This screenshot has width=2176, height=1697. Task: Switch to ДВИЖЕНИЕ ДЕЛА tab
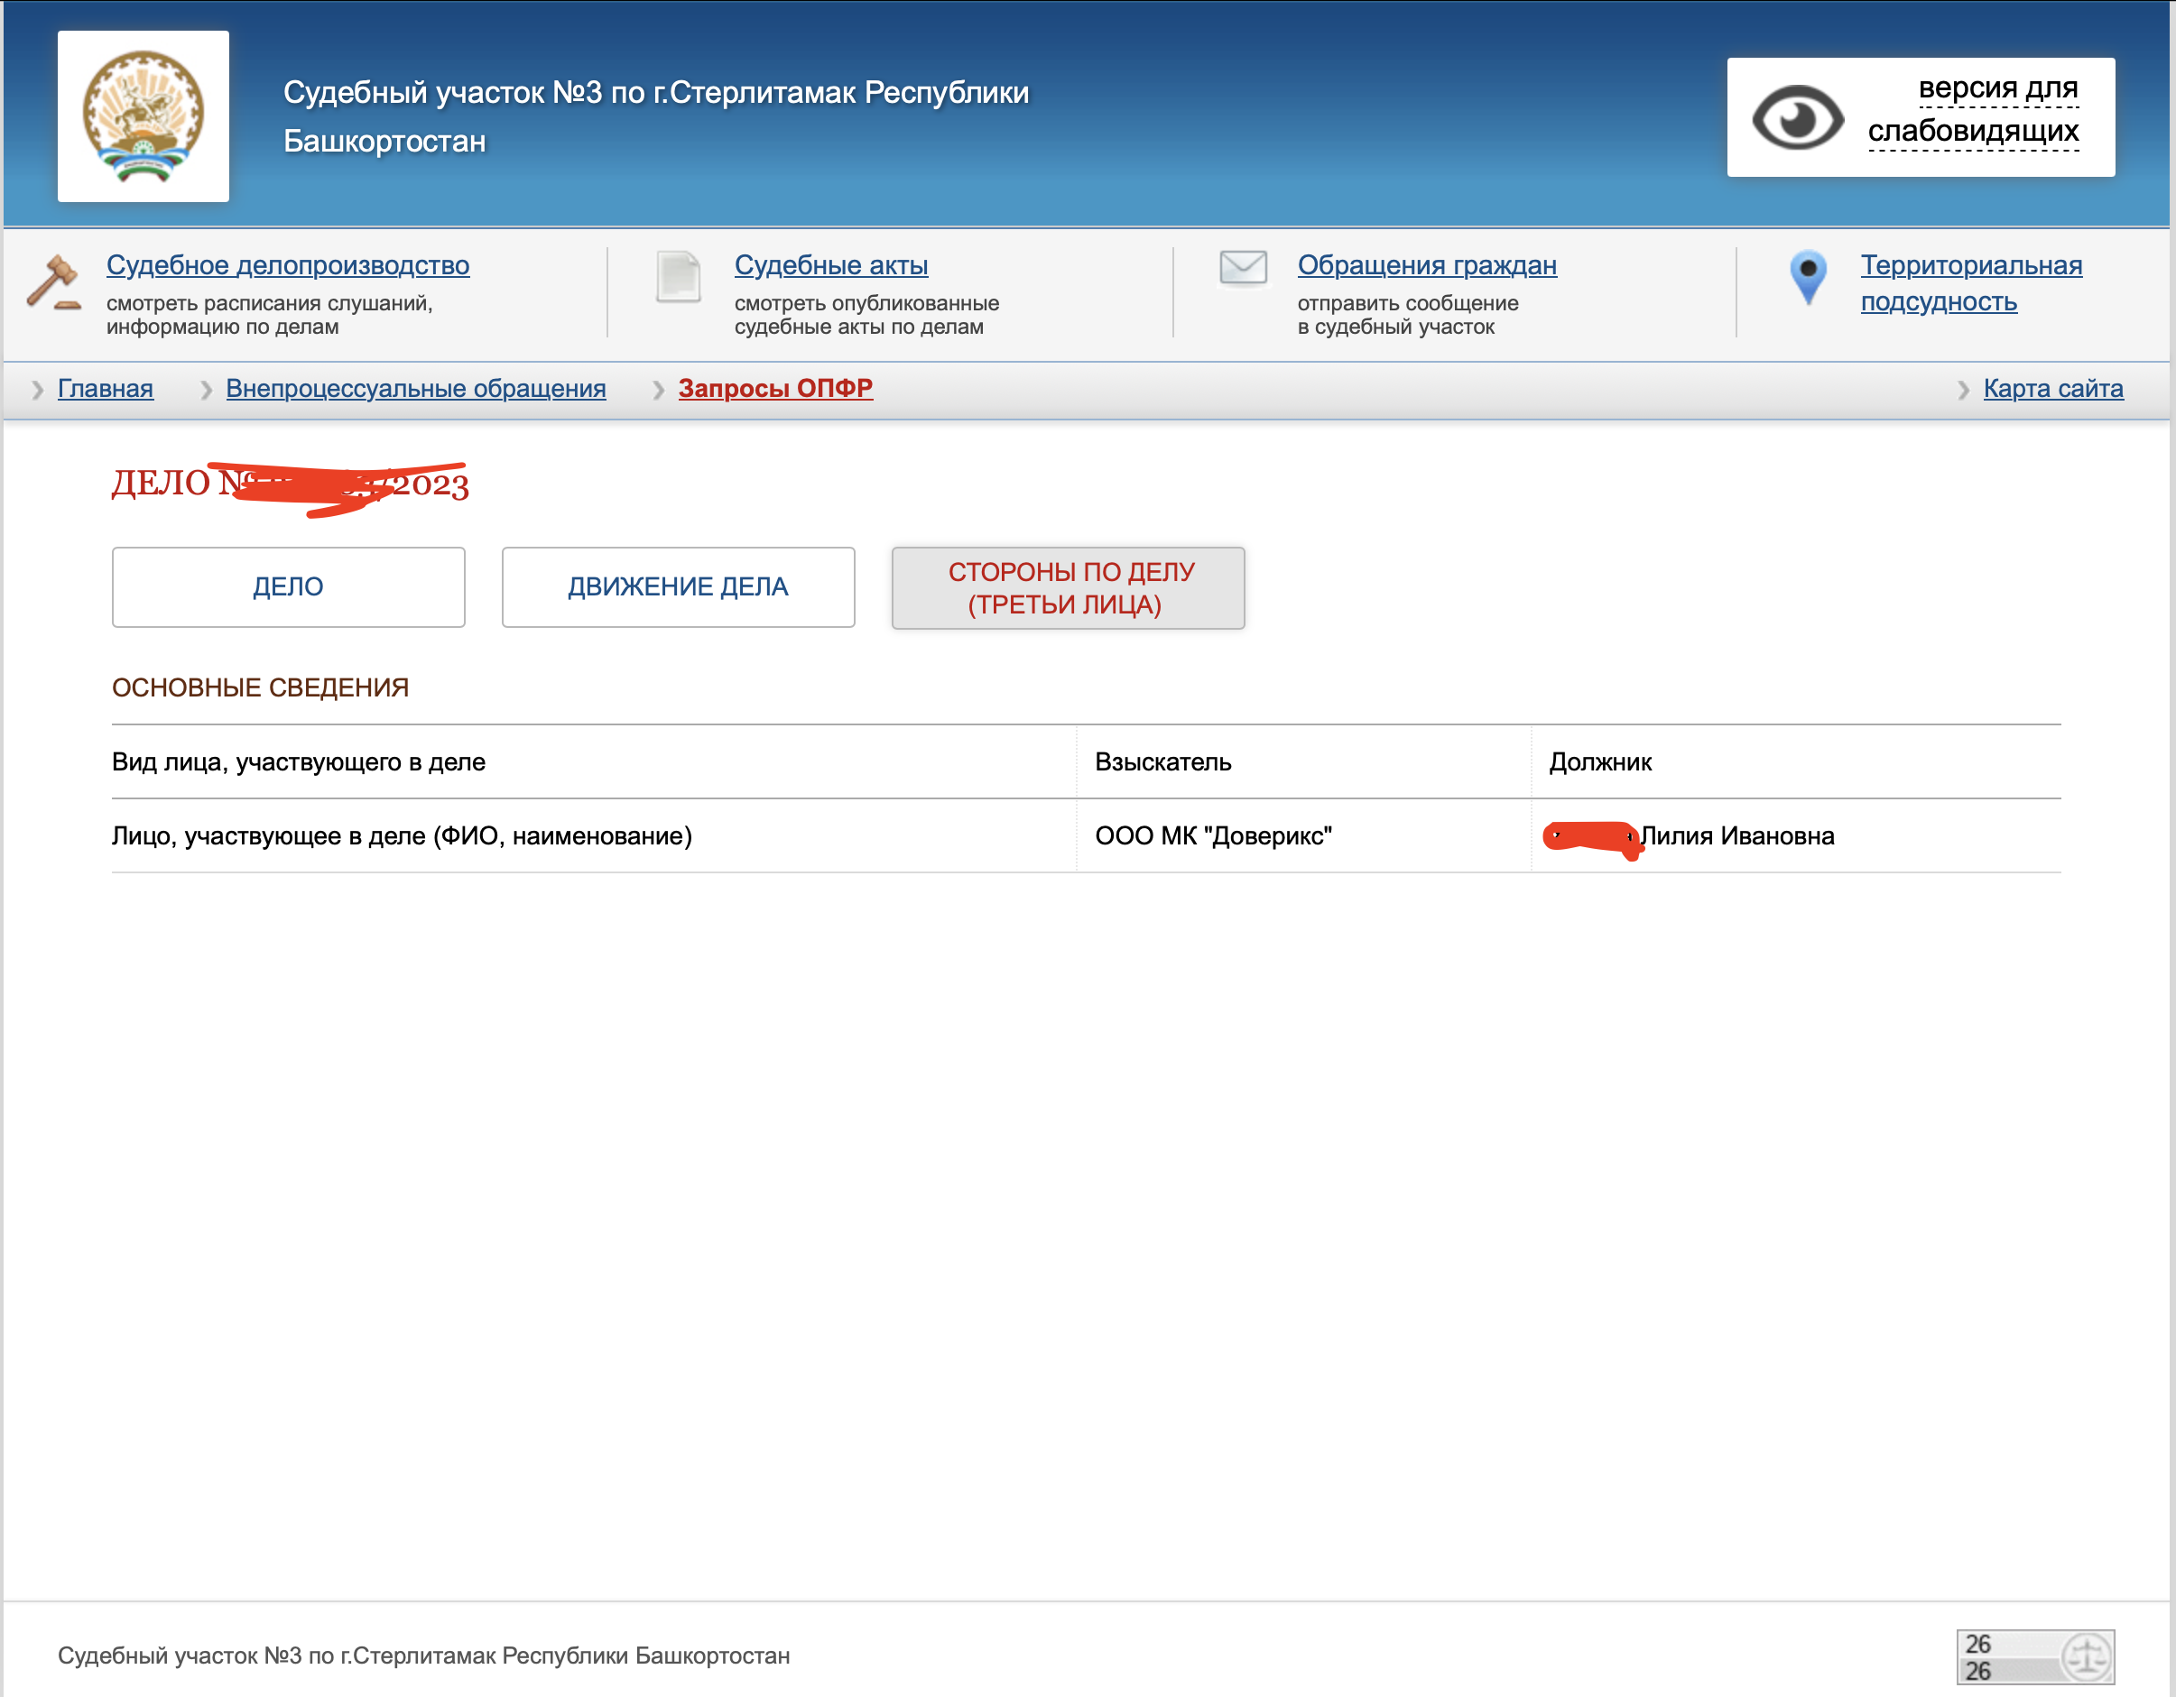(678, 586)
